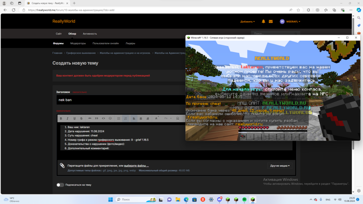
Task: Open split screen icon in browser toolbar
Action: pyautogui.click(x=317, y=10)
